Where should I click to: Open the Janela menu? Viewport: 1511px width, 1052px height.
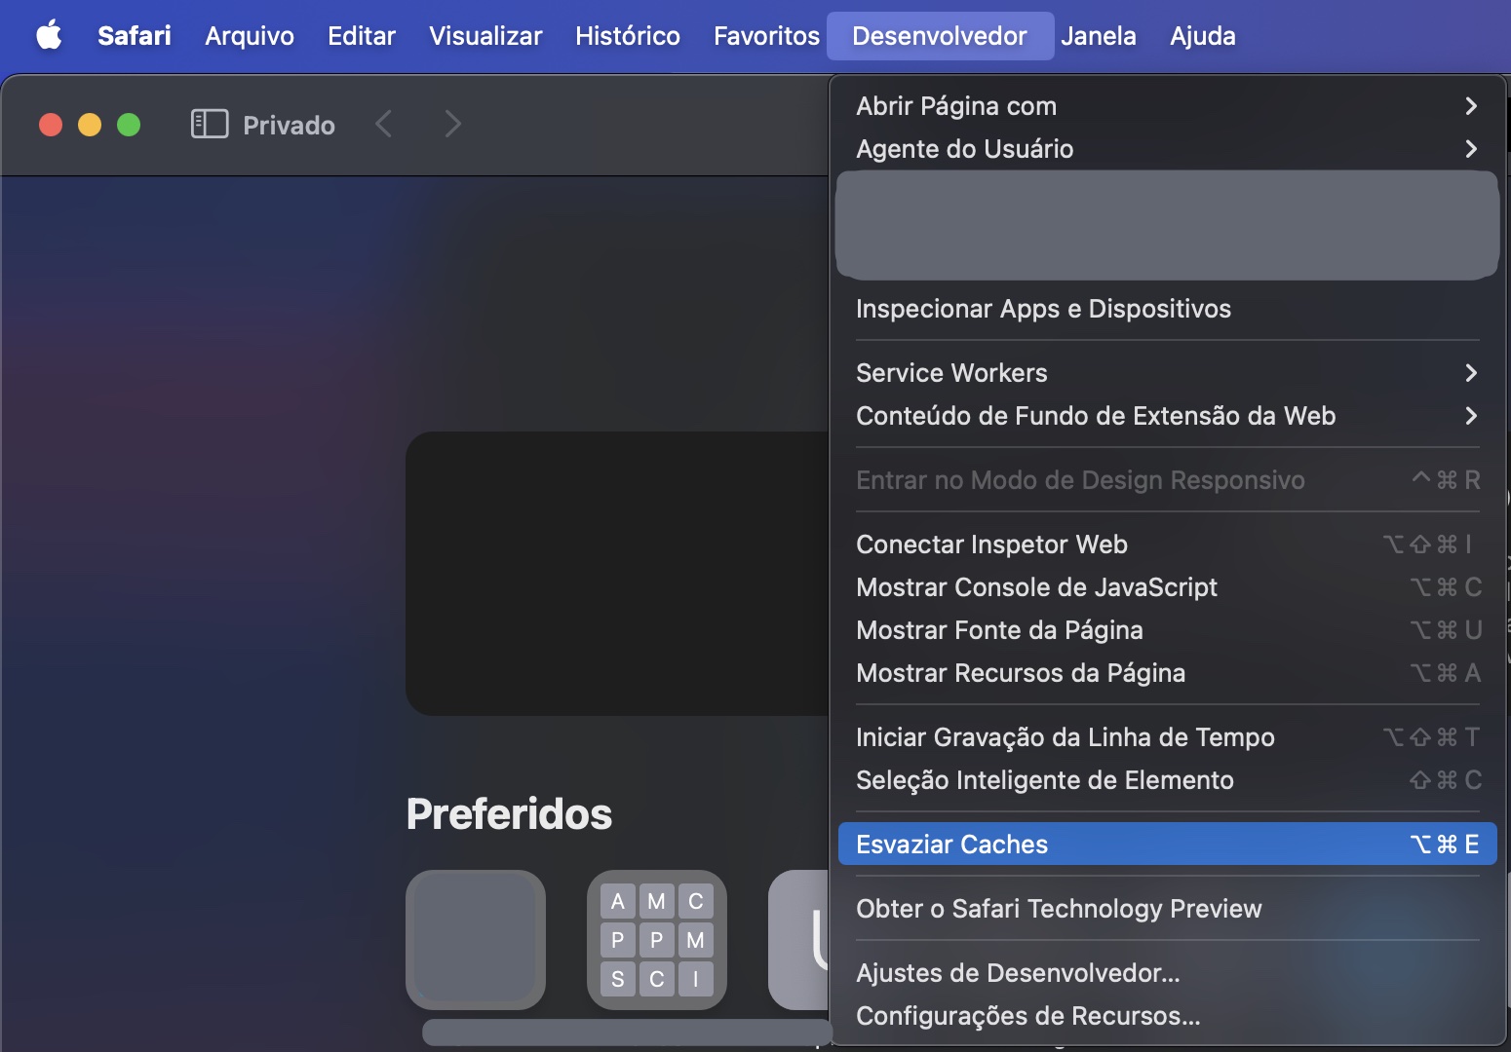pos(1100,35)
